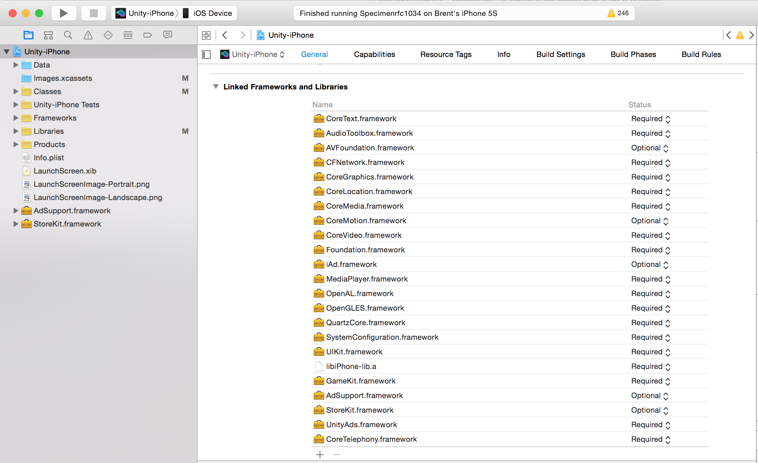
Task: Switch to the Build Phases tab
Action: click(633, 54)
